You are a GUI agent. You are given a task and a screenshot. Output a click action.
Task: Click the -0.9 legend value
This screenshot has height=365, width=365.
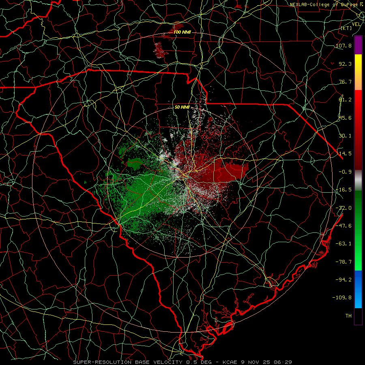point(345,172)
